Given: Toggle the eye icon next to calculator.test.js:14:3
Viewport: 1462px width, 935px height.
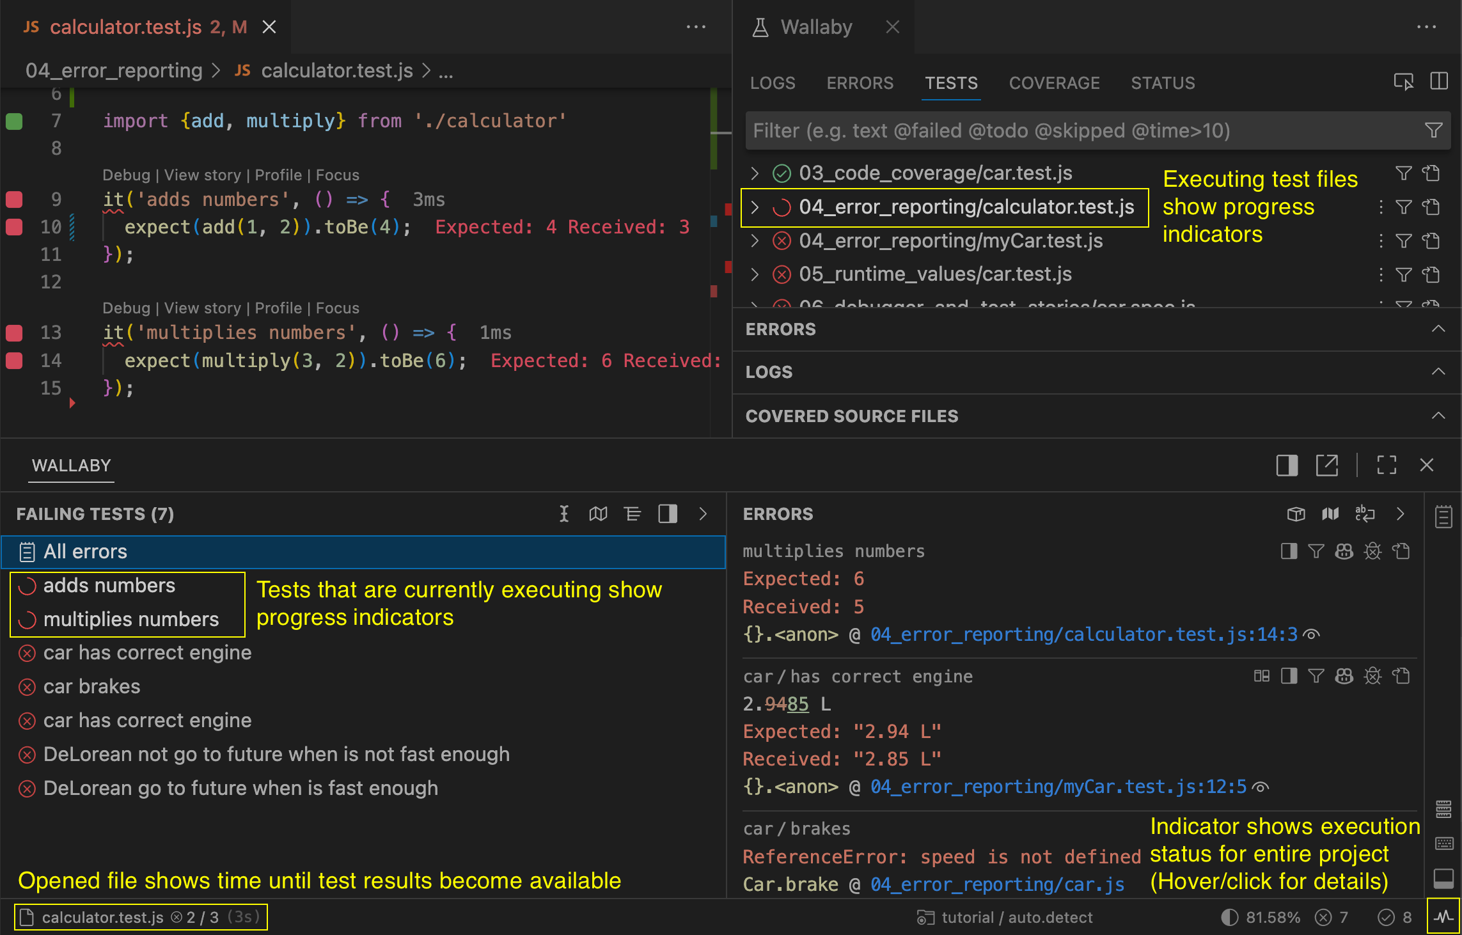Looking at the screenshot, I should [1312, 634].
